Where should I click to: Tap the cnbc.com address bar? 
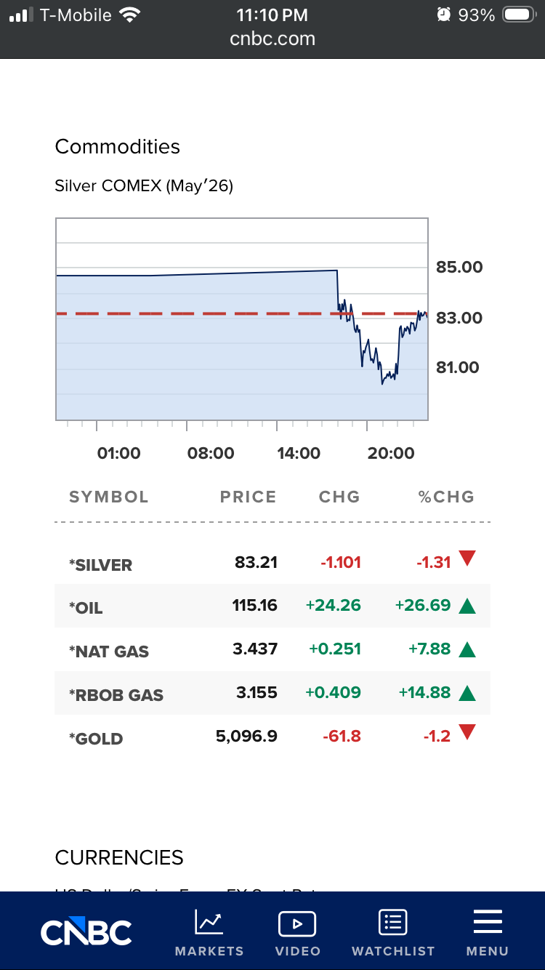pyautogui.click(x=272, y=39)
